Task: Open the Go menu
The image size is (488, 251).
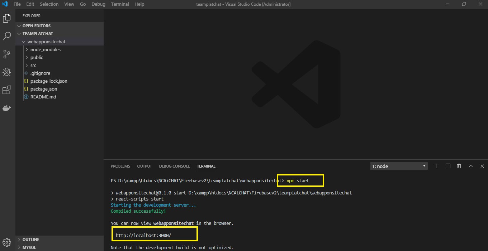Action: pyautogui.click(x=83, y=4)
